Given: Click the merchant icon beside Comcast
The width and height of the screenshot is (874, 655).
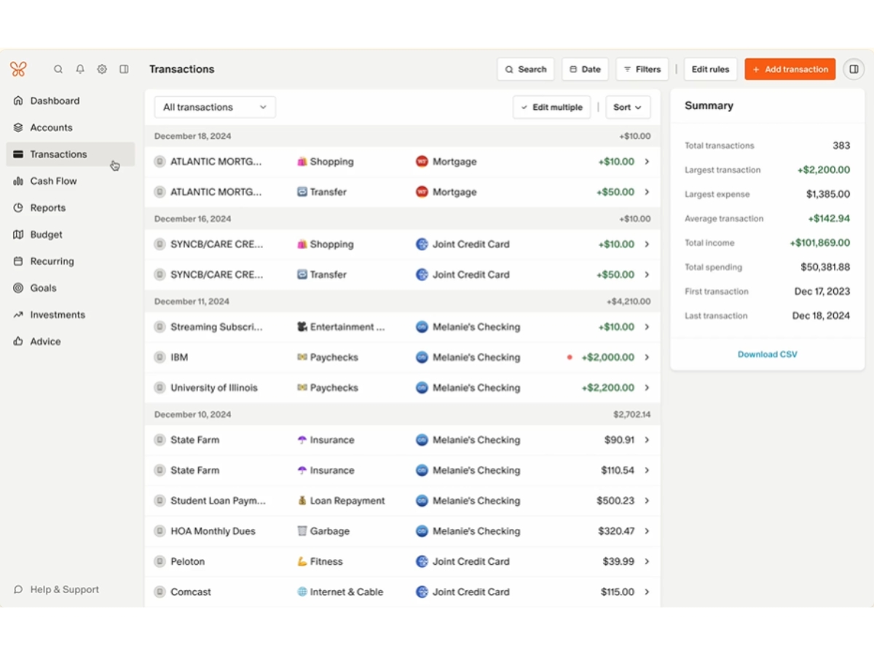Looking at the screenshot, I should click(160, 592).
